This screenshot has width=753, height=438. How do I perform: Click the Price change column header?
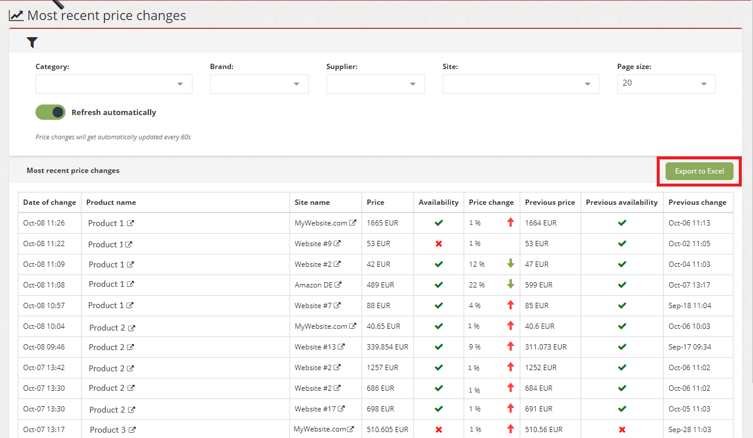491,202
